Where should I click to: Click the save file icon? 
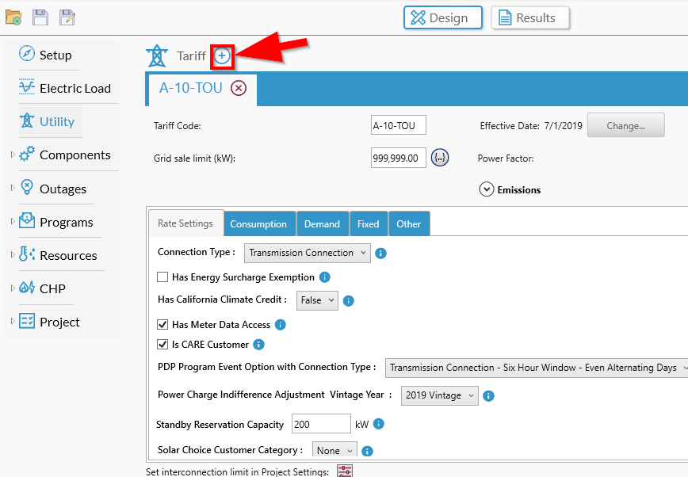point(40,17)
